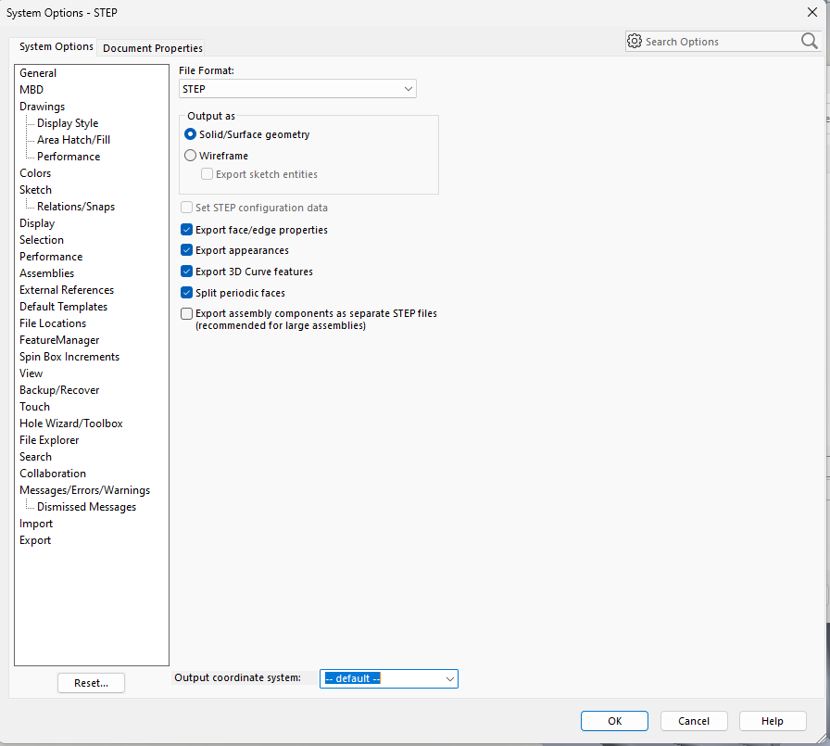
Task: Close the System Options dialog
Action: (812, 12)
